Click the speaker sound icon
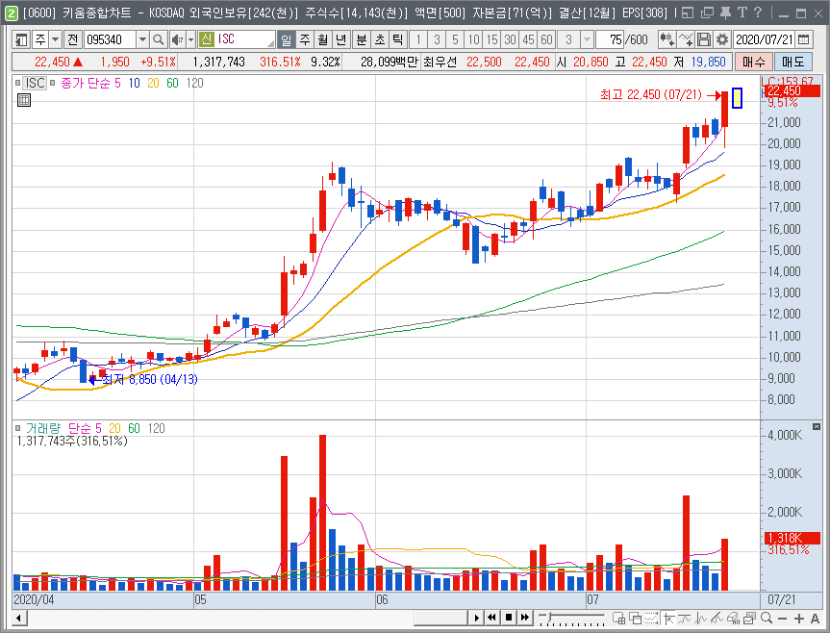830x633 pixels. click(x=177, y=39)
